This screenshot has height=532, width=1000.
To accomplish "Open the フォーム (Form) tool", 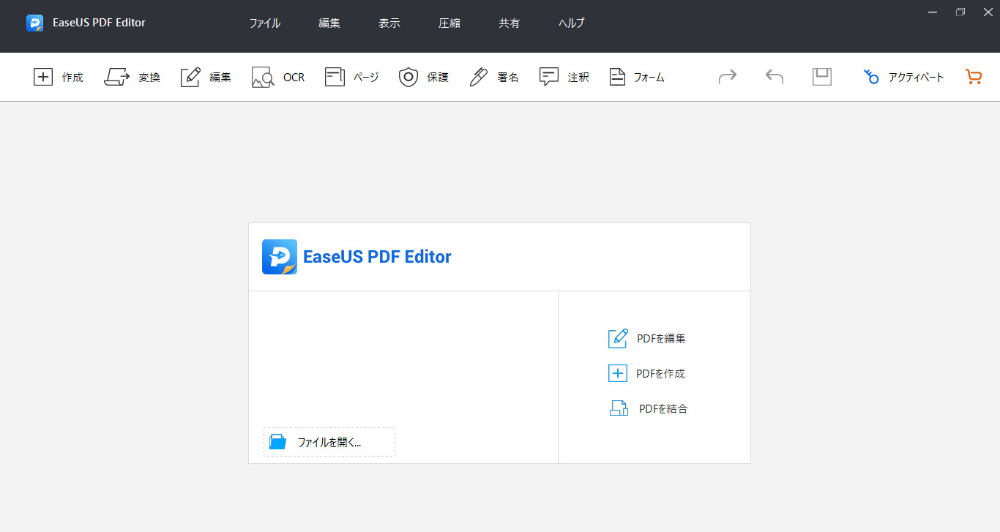I will coord(637,77).
